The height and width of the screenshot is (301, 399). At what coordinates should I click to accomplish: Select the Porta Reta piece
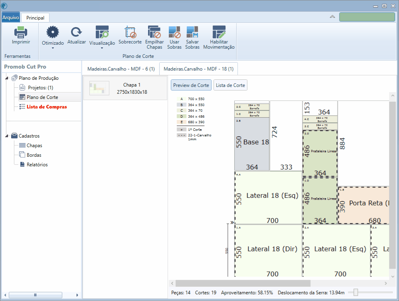pyautogui.click(x=363, y=205)
